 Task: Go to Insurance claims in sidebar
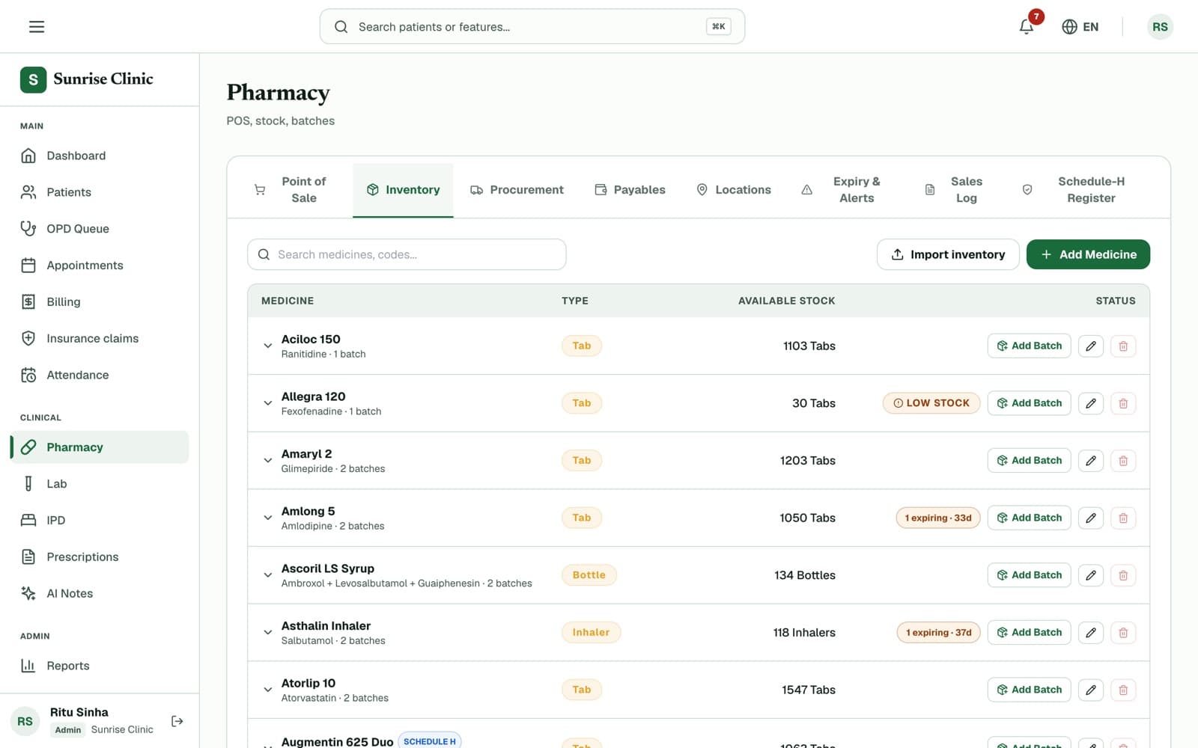[x=100, y=339]
